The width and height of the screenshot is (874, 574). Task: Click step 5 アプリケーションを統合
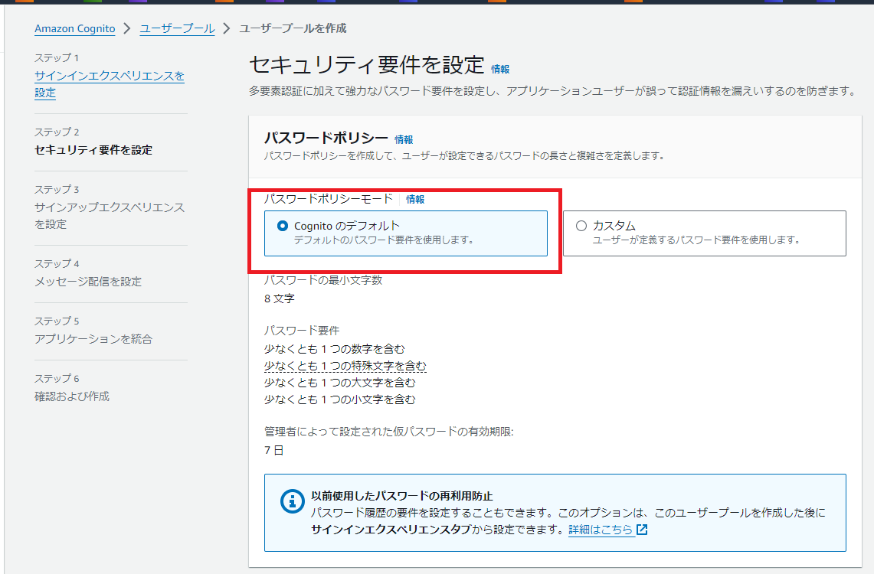tap(93, 339)
